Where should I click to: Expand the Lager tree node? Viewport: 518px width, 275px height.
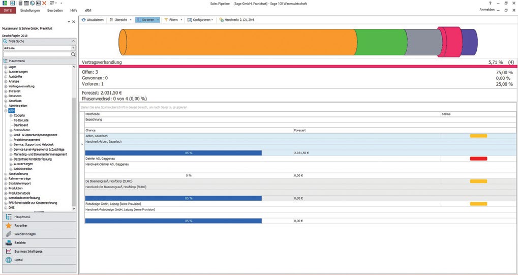click(6, 67)
